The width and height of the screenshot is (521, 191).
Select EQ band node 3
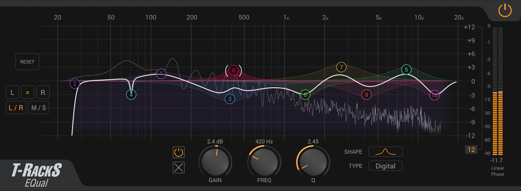click(230, 99)
